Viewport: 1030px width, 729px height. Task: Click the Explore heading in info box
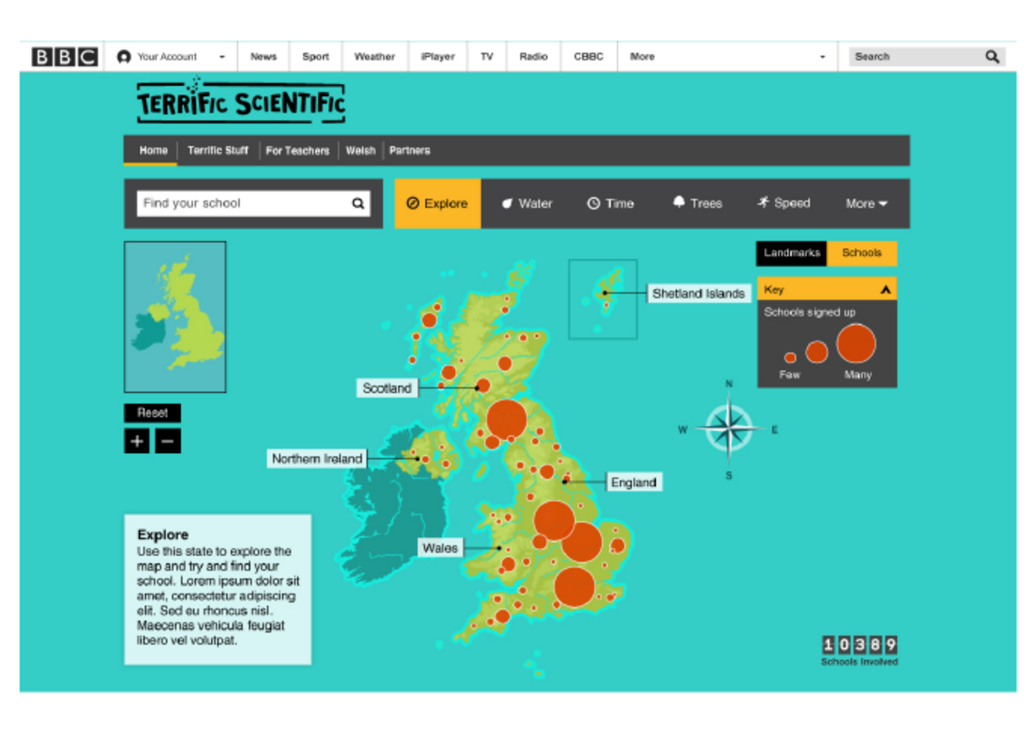click(x=163, y=535)
